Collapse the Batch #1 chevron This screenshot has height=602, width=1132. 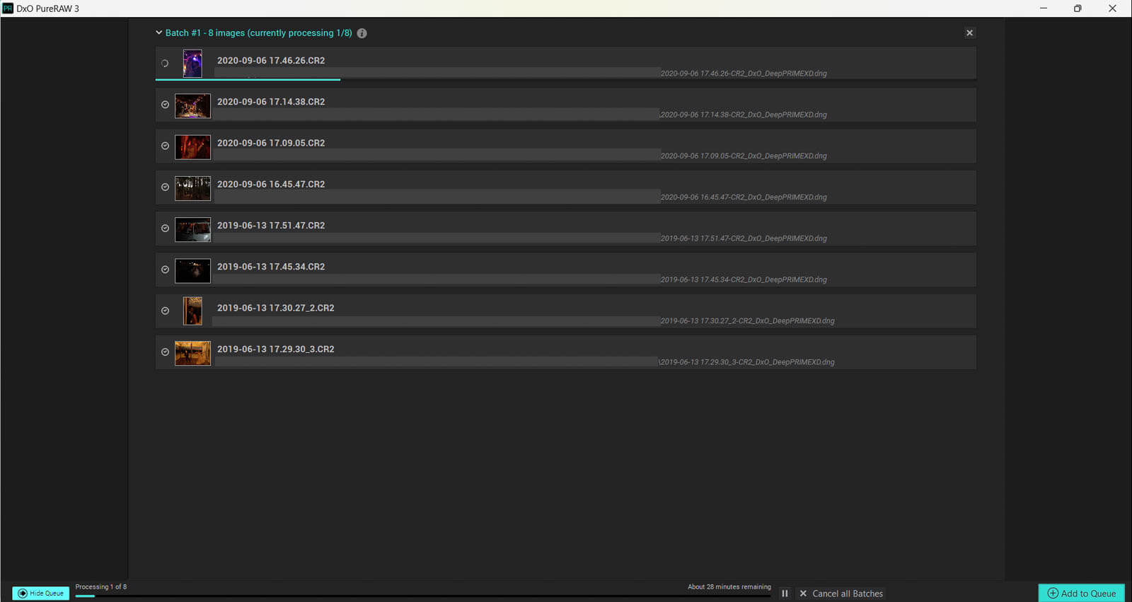(159, 33)
